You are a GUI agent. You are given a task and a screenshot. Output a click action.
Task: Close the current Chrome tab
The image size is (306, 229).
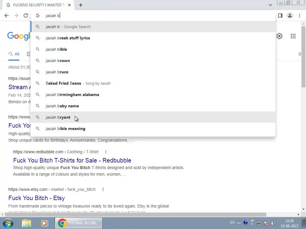[x=69, y=5]
